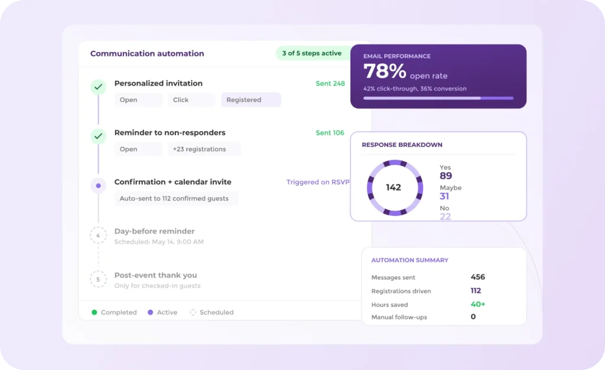Open the 'Personalized invitation' step title
This screenshot has height=370, width=605.
pos(158,83)
